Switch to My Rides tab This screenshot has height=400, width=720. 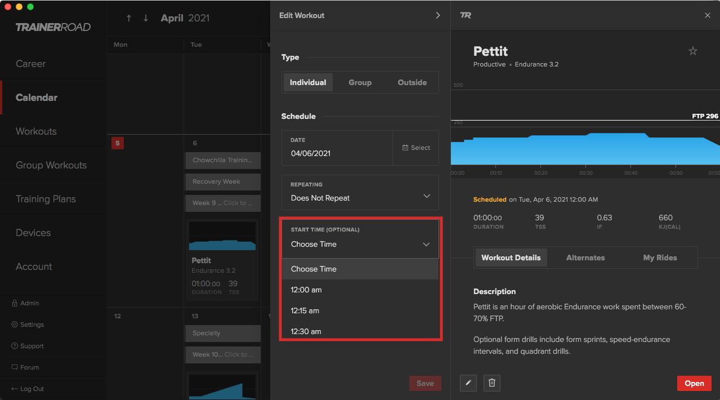(x=660, y=257)
